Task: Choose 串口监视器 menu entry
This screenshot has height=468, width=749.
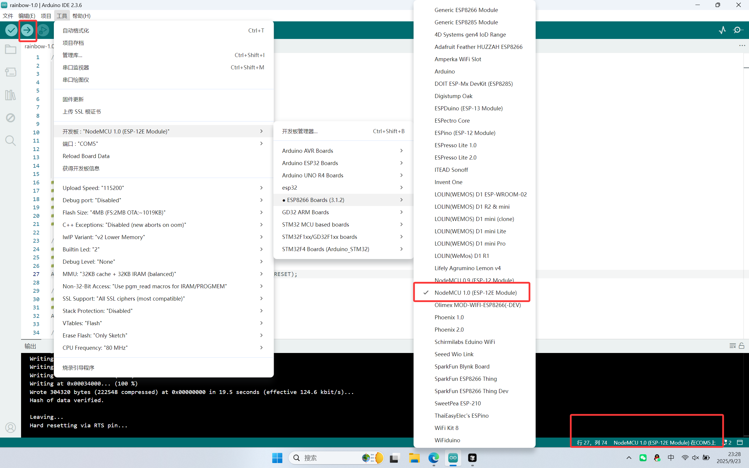Action: coord(164,68)
